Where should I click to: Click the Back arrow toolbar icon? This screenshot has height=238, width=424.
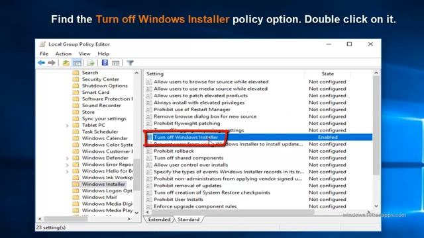(41, 63)
